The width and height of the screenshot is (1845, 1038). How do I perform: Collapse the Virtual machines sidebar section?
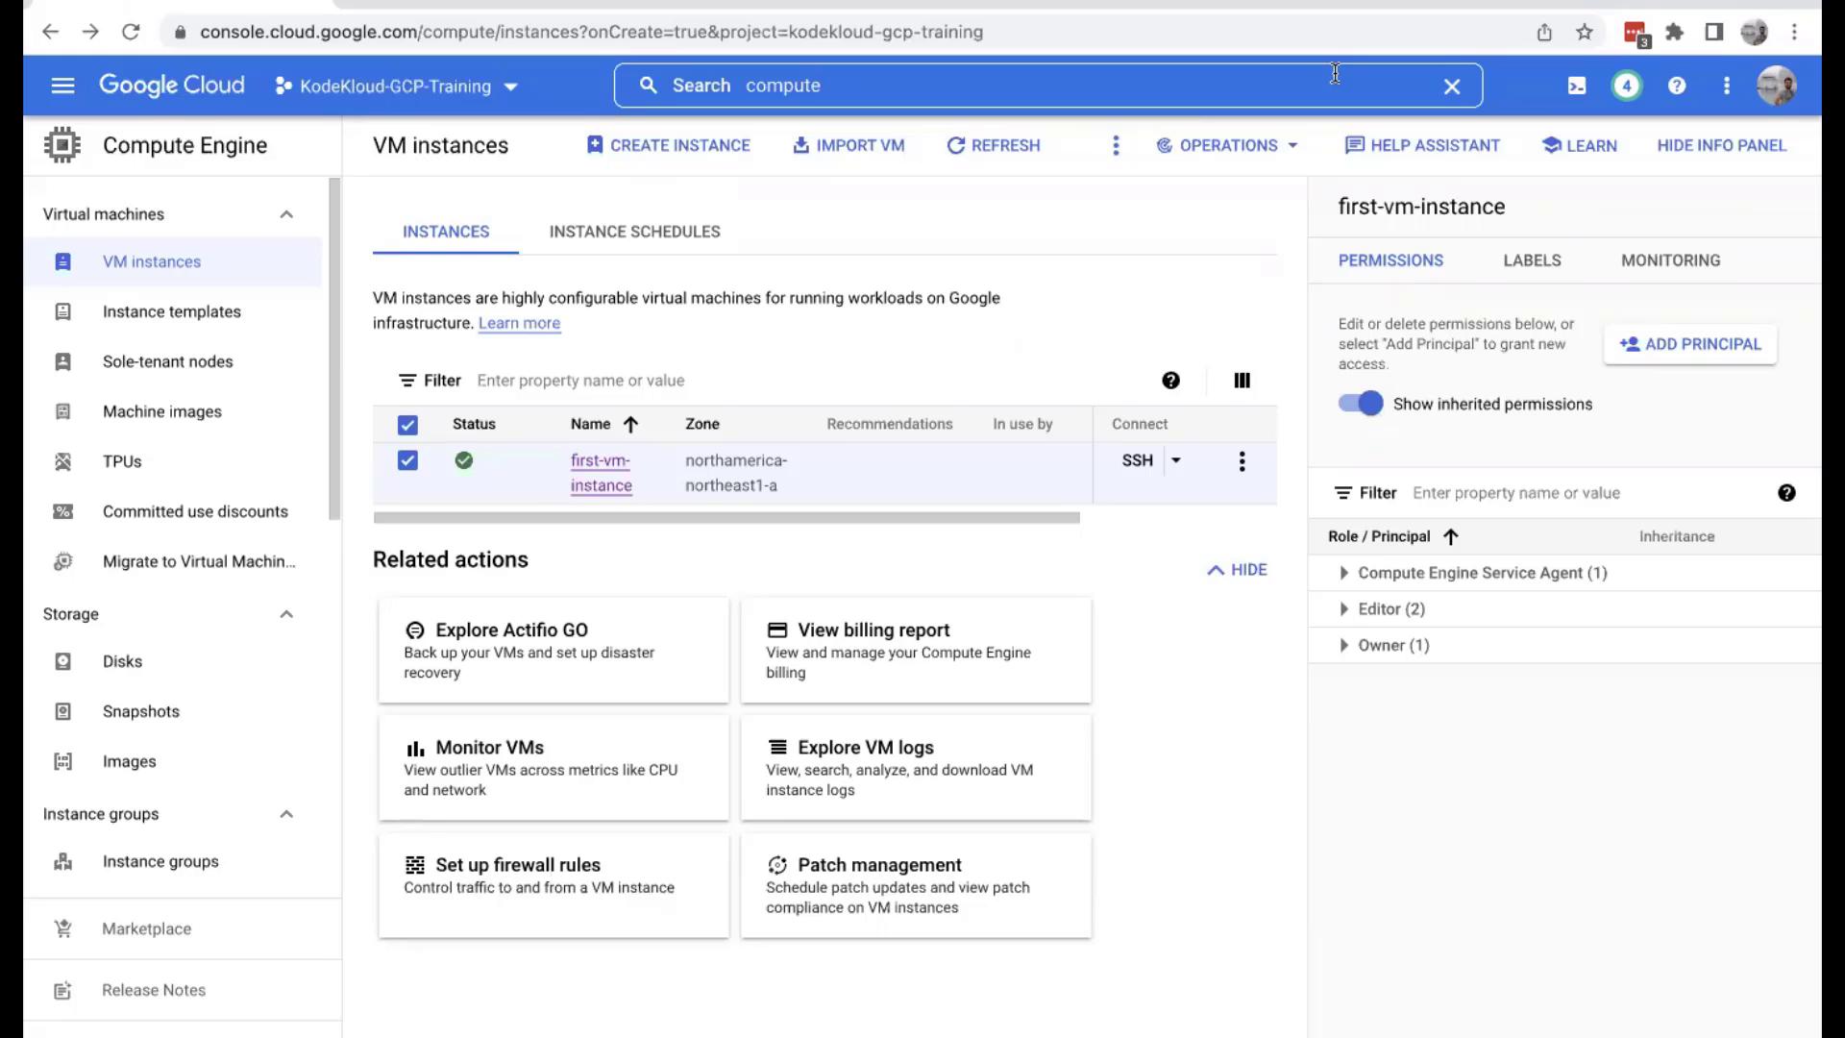coord(286,214)
